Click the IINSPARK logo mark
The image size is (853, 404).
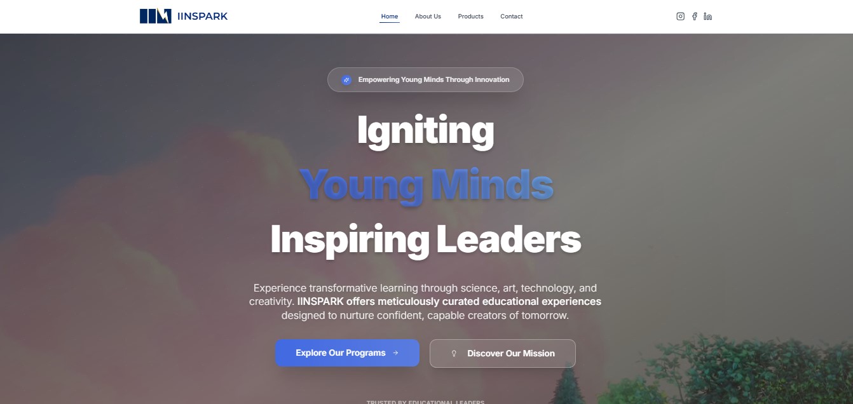tap(155, 16)
